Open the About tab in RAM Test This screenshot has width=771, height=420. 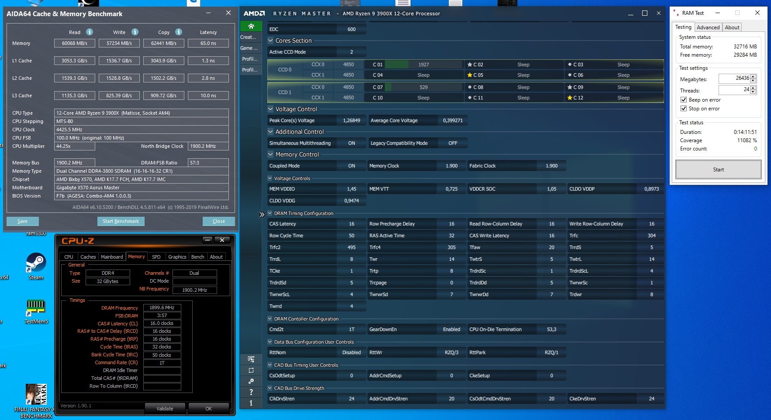click(x=732, y=27)
